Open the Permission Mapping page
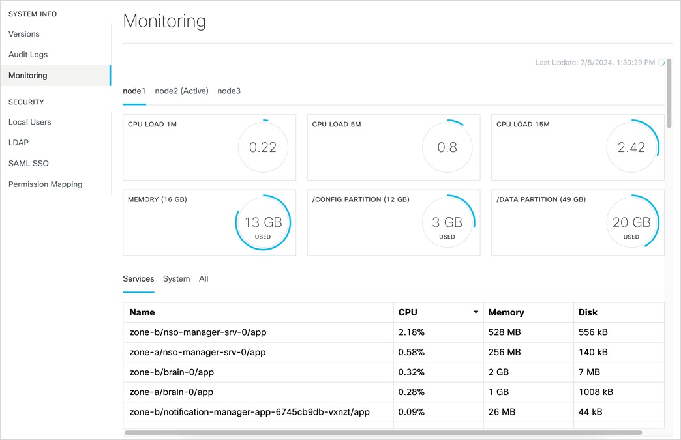This screenshot has width=681, height=440. [45, 184]
